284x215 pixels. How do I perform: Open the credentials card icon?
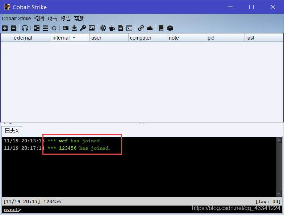65,28
